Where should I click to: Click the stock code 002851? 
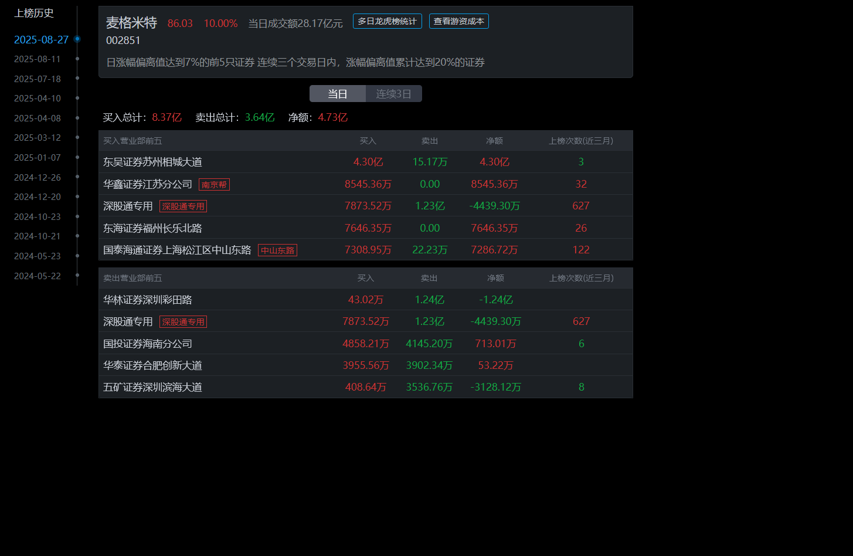tap(123, 40)
